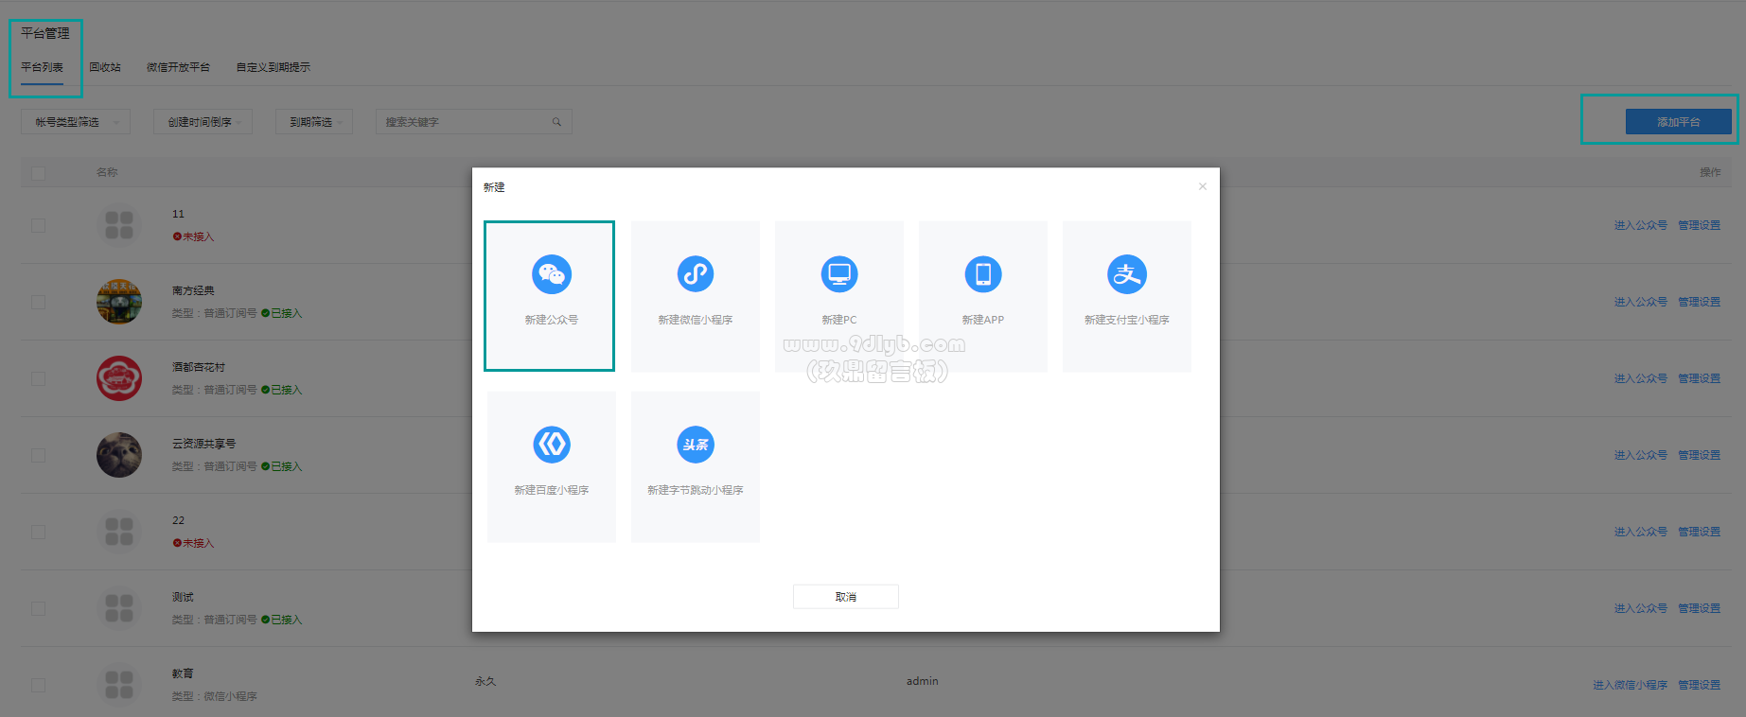
Task: Click the placeholder avatar of platform 11
Action: (119, 225)
